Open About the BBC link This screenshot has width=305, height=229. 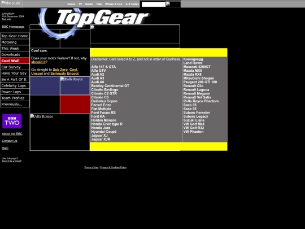[12, 134]
